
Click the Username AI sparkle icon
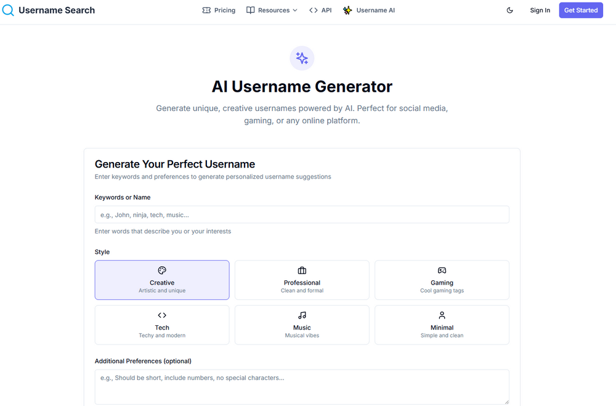pos(347,10)
